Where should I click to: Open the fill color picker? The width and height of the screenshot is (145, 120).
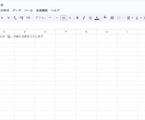105,18
